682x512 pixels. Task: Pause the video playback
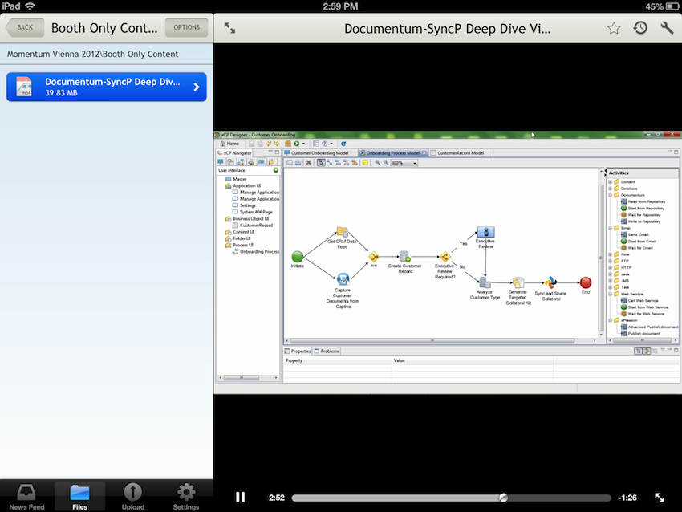(x=240, y=498)
